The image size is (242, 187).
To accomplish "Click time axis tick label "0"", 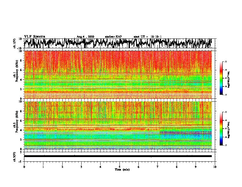I will click(24, 167).
